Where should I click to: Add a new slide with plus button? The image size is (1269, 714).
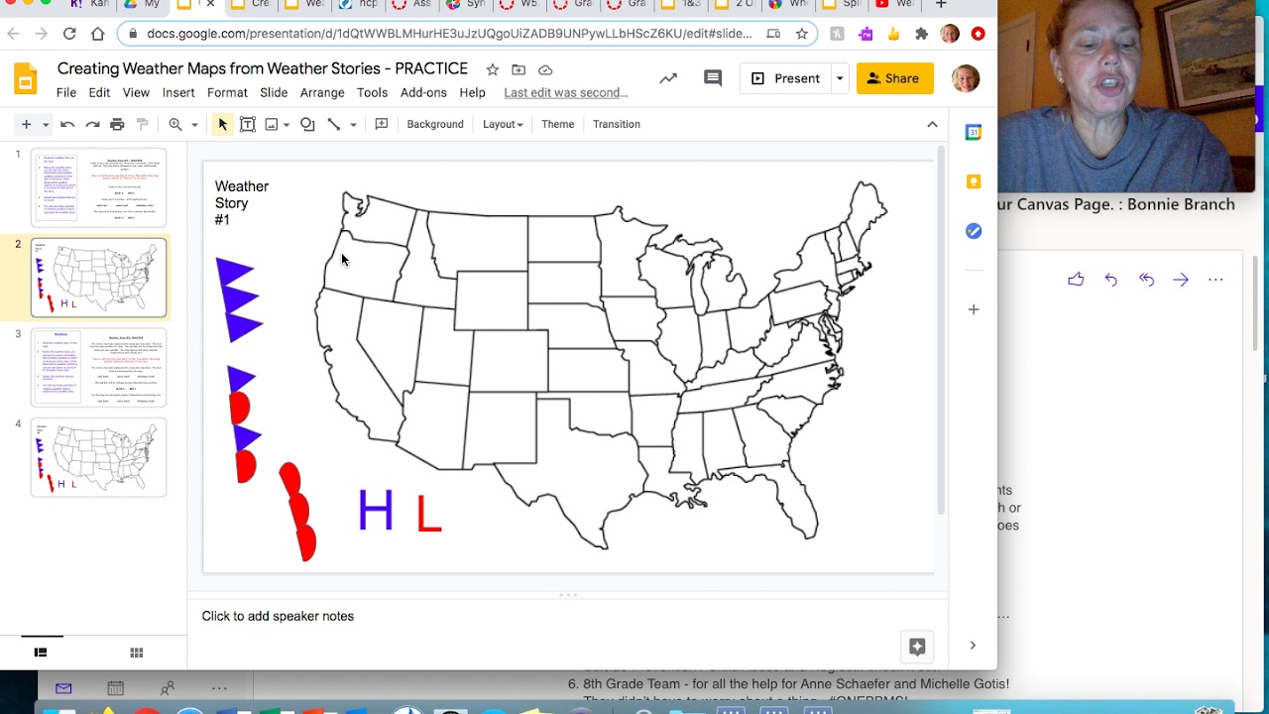pos(27,124)
